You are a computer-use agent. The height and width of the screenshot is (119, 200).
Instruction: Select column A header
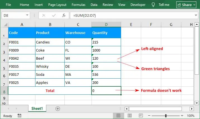[x=22, y=25]
